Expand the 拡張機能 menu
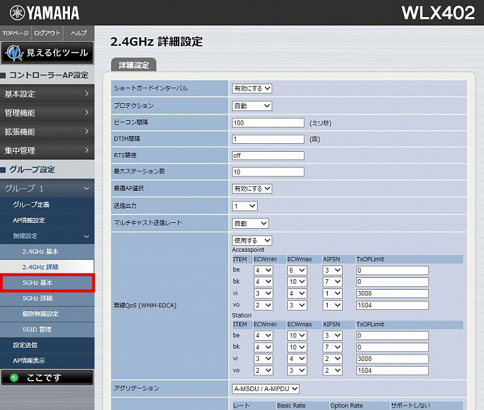Screen dimensions: 484x410 (x=47, y=131)
